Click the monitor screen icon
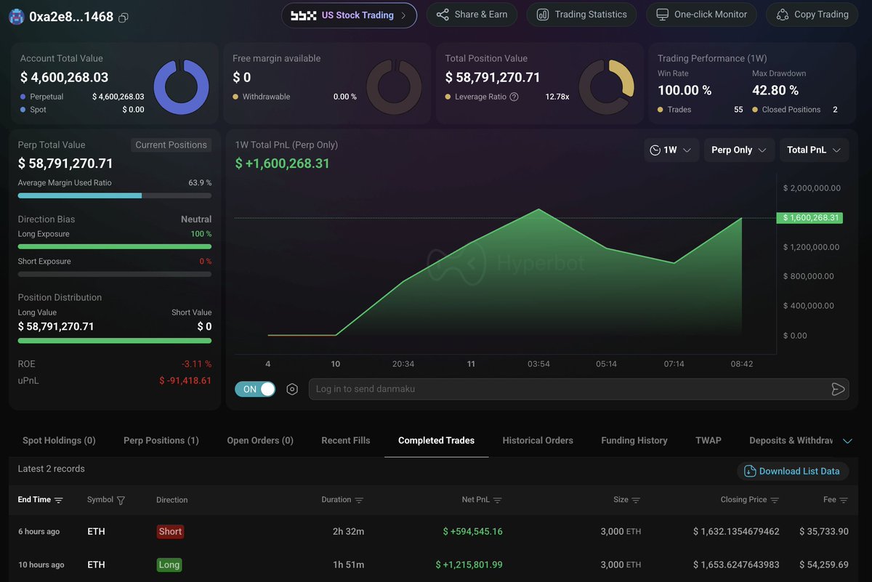 [x=662, y=15]
